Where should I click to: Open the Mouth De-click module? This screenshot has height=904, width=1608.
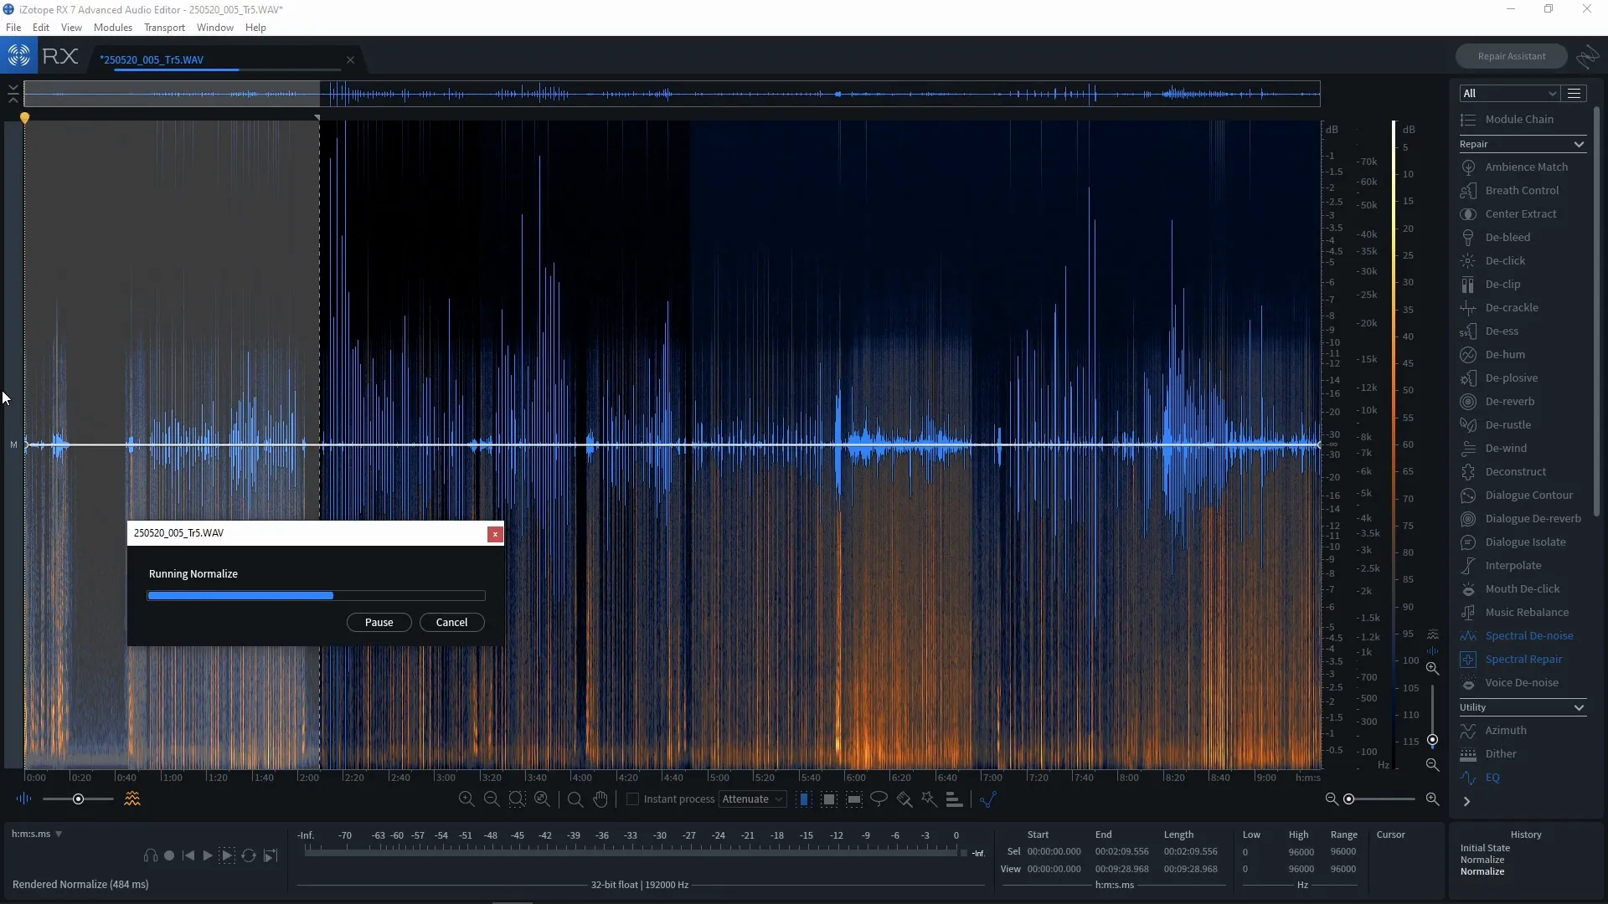click(1523, 589)
